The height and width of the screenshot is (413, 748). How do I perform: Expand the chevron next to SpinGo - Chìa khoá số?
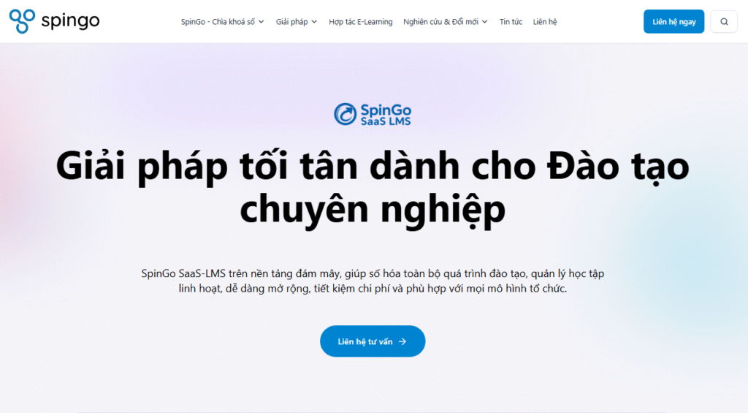(x=261, y=22)
